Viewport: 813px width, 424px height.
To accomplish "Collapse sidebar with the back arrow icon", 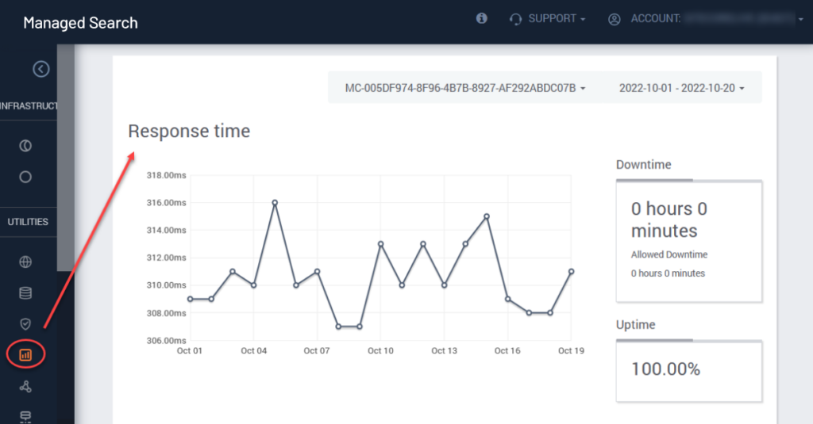I will [41, 69].
